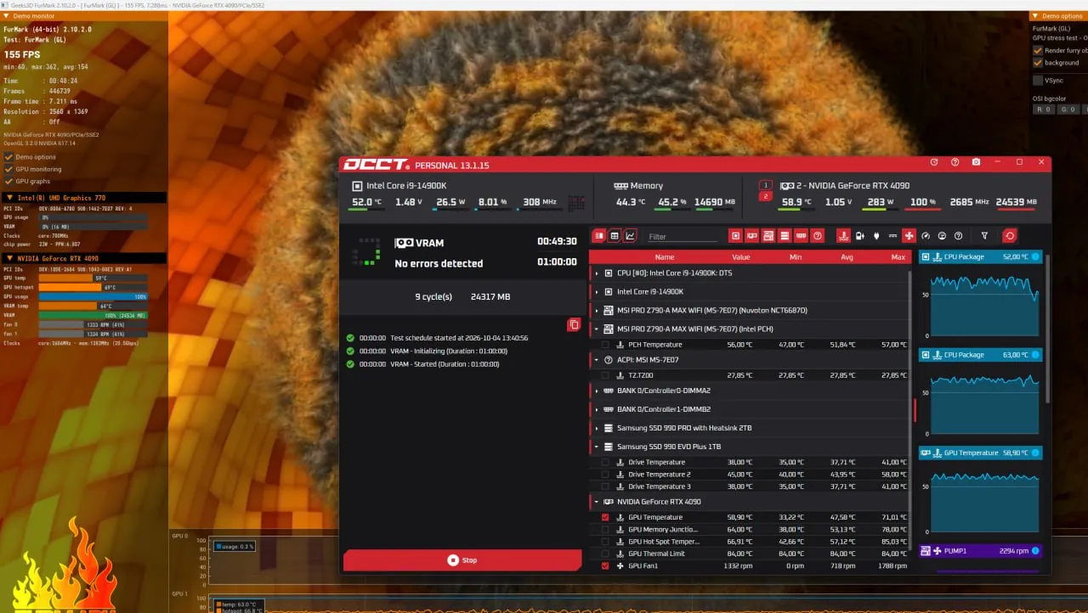Toggle the motherboard sensor filter icon
The height and width of the screenshot is (613, 1088).
coord(768,236)
